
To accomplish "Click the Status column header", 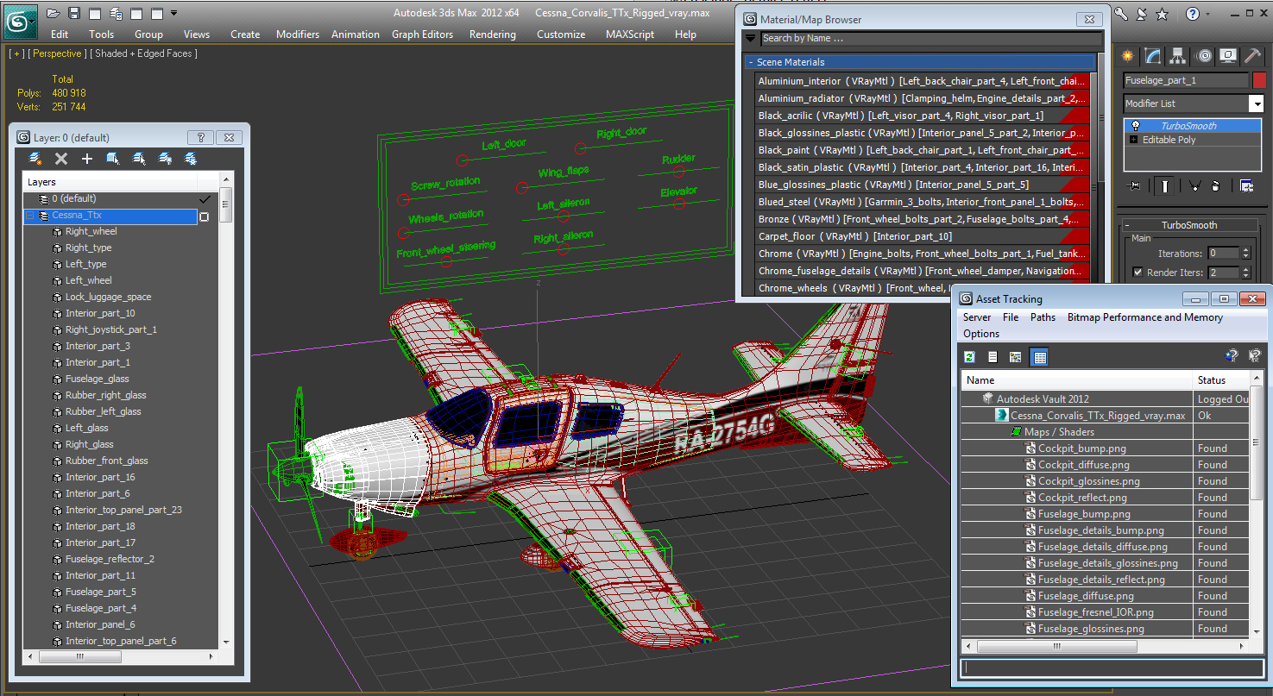I will (1221, 379).
